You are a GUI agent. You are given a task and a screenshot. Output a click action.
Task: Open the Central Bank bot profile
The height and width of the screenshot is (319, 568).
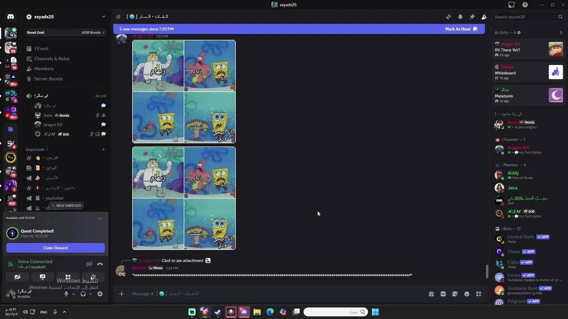pyautogui.click(x=529, y=239)
